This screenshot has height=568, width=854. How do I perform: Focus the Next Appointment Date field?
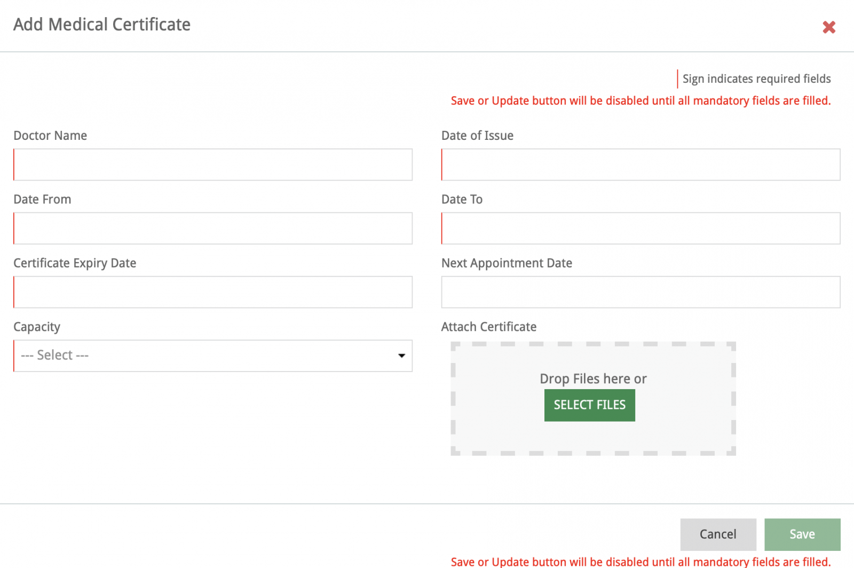[640, 292]
